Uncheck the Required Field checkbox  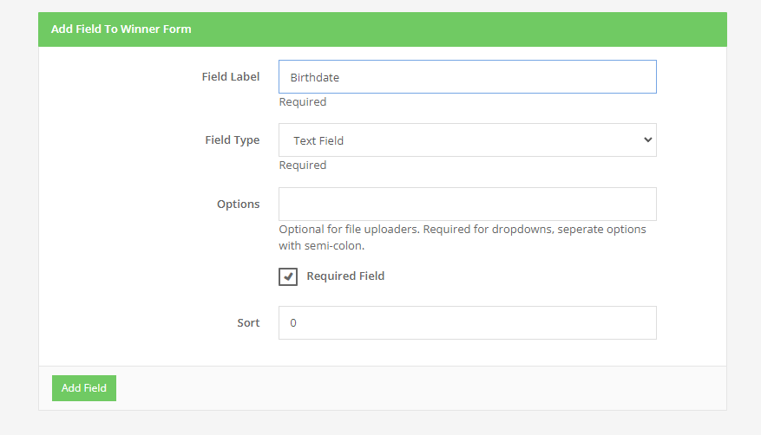click(x=288, y=276)
